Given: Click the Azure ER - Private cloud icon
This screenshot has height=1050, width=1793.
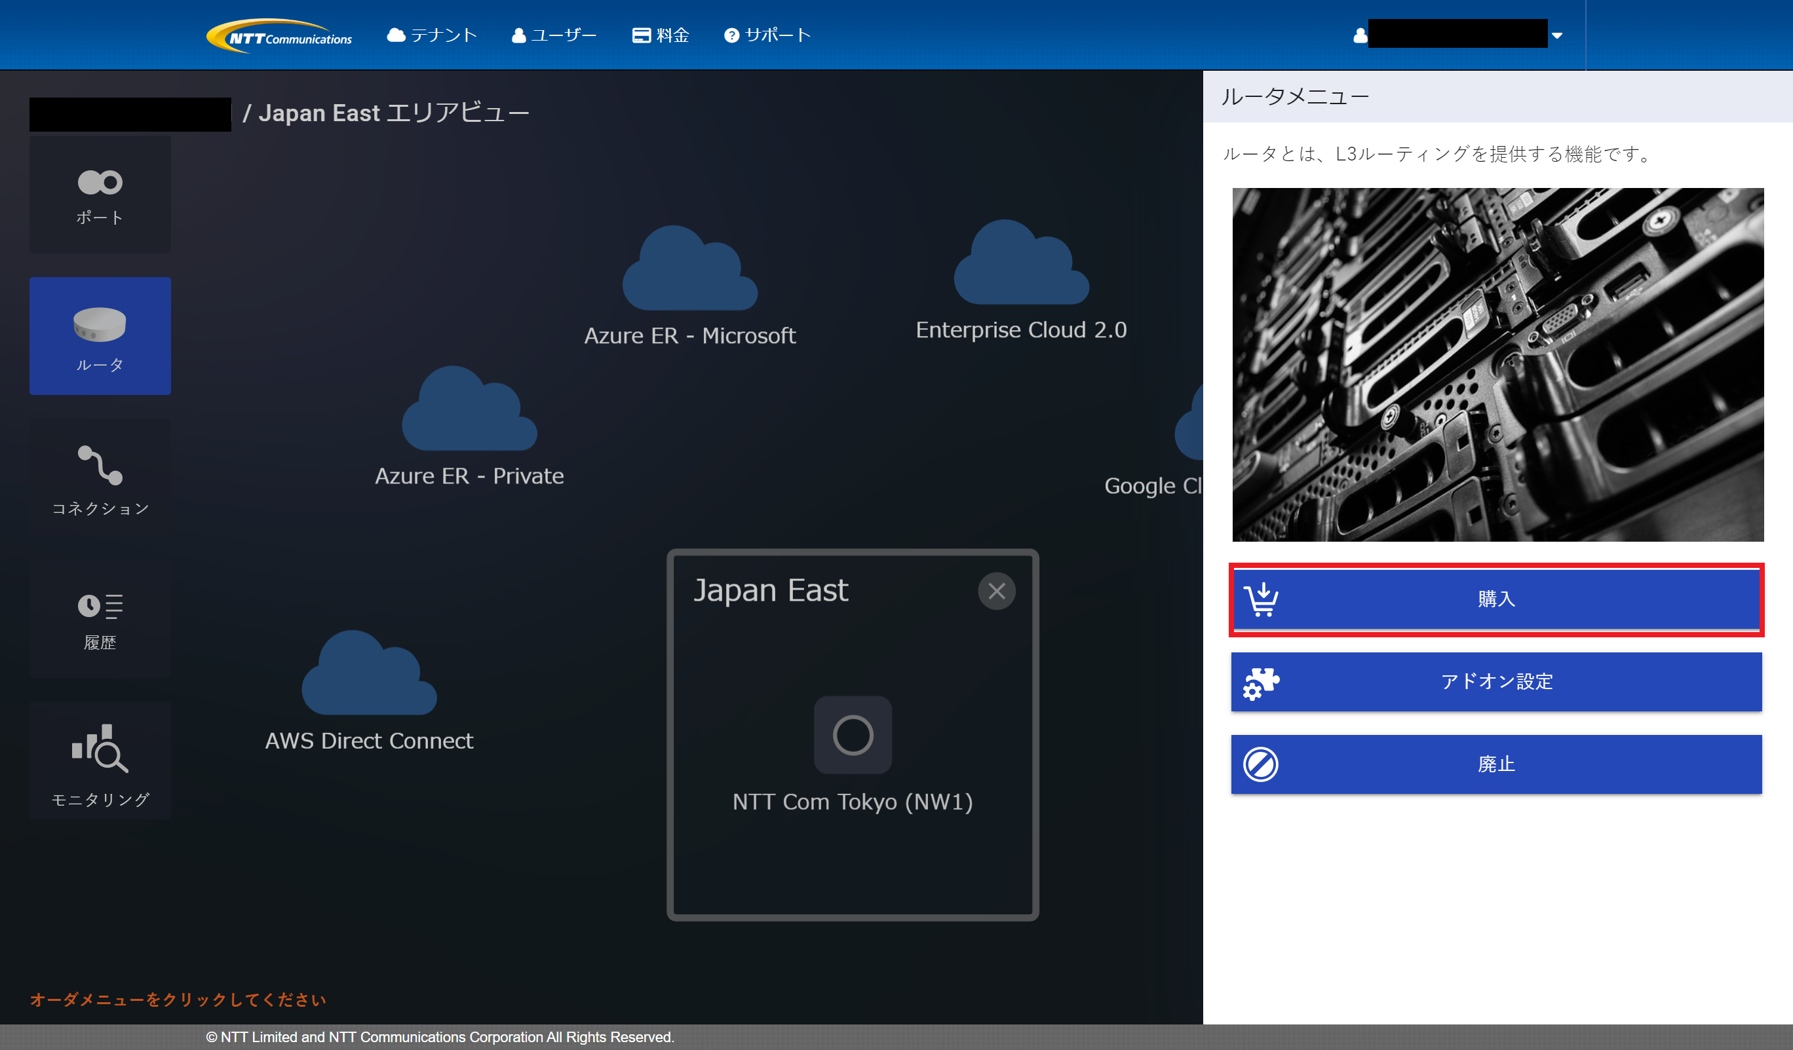Looking at the screenshot, I should 469,413.
